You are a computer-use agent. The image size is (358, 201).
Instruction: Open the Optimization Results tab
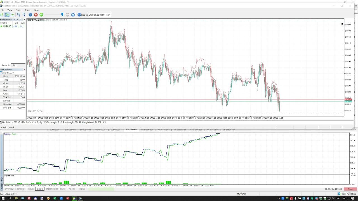pos(56,189)
